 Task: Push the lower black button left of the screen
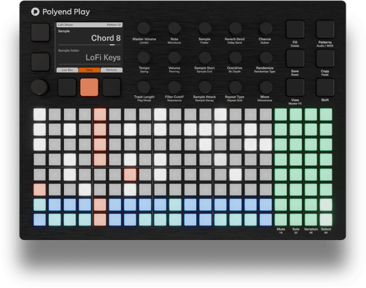pos(40,62)
